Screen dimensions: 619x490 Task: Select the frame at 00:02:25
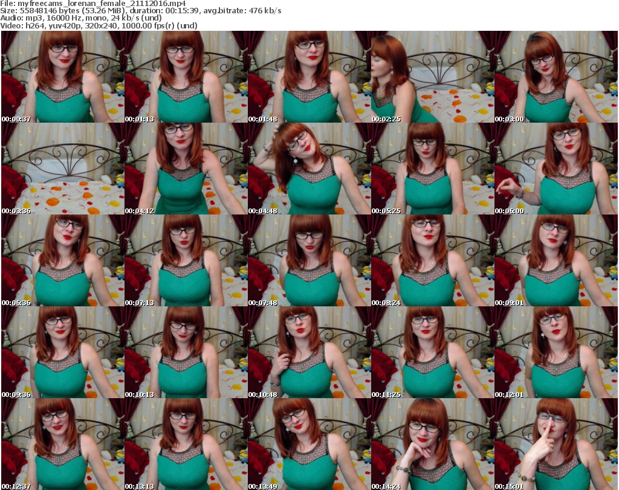(x=432, y=77)
